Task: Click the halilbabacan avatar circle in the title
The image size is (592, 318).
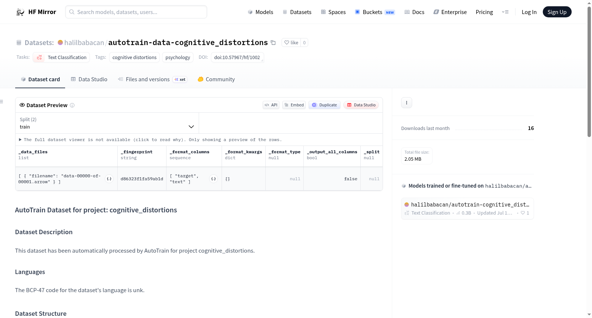Action: pyautogui.click(x=60, y=42)
